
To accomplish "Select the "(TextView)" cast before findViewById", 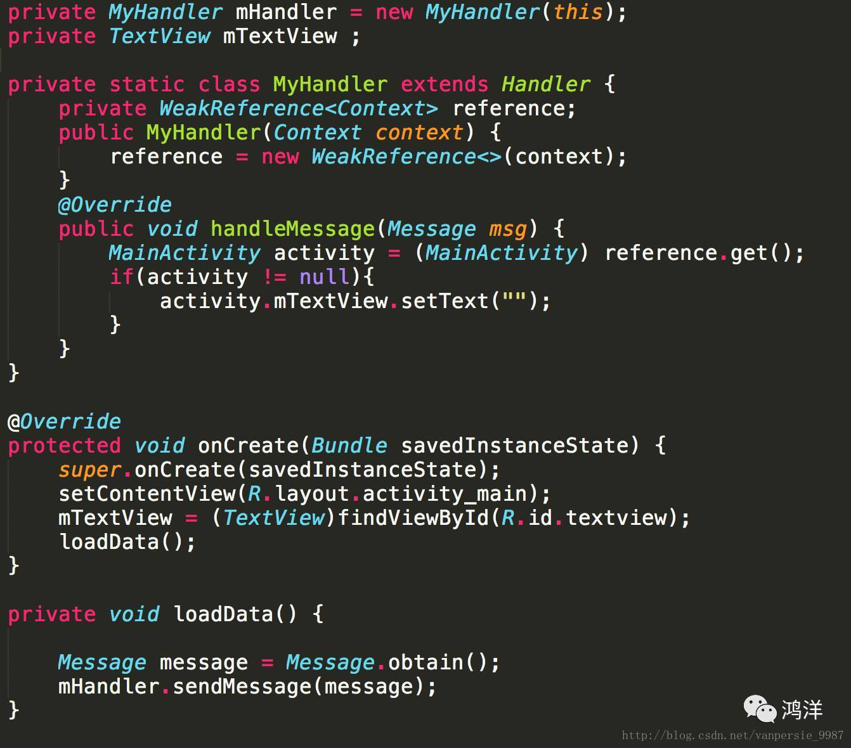I will [273, 518].
